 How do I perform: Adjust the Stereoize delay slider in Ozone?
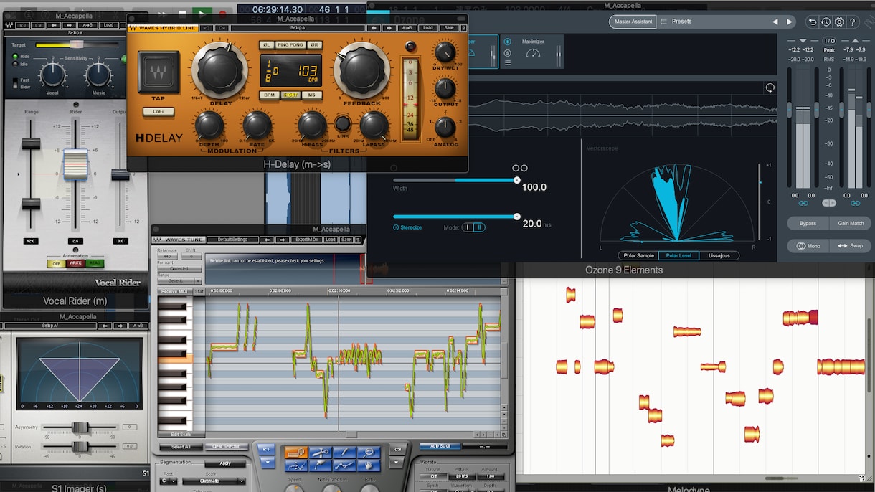click(455, 216)
